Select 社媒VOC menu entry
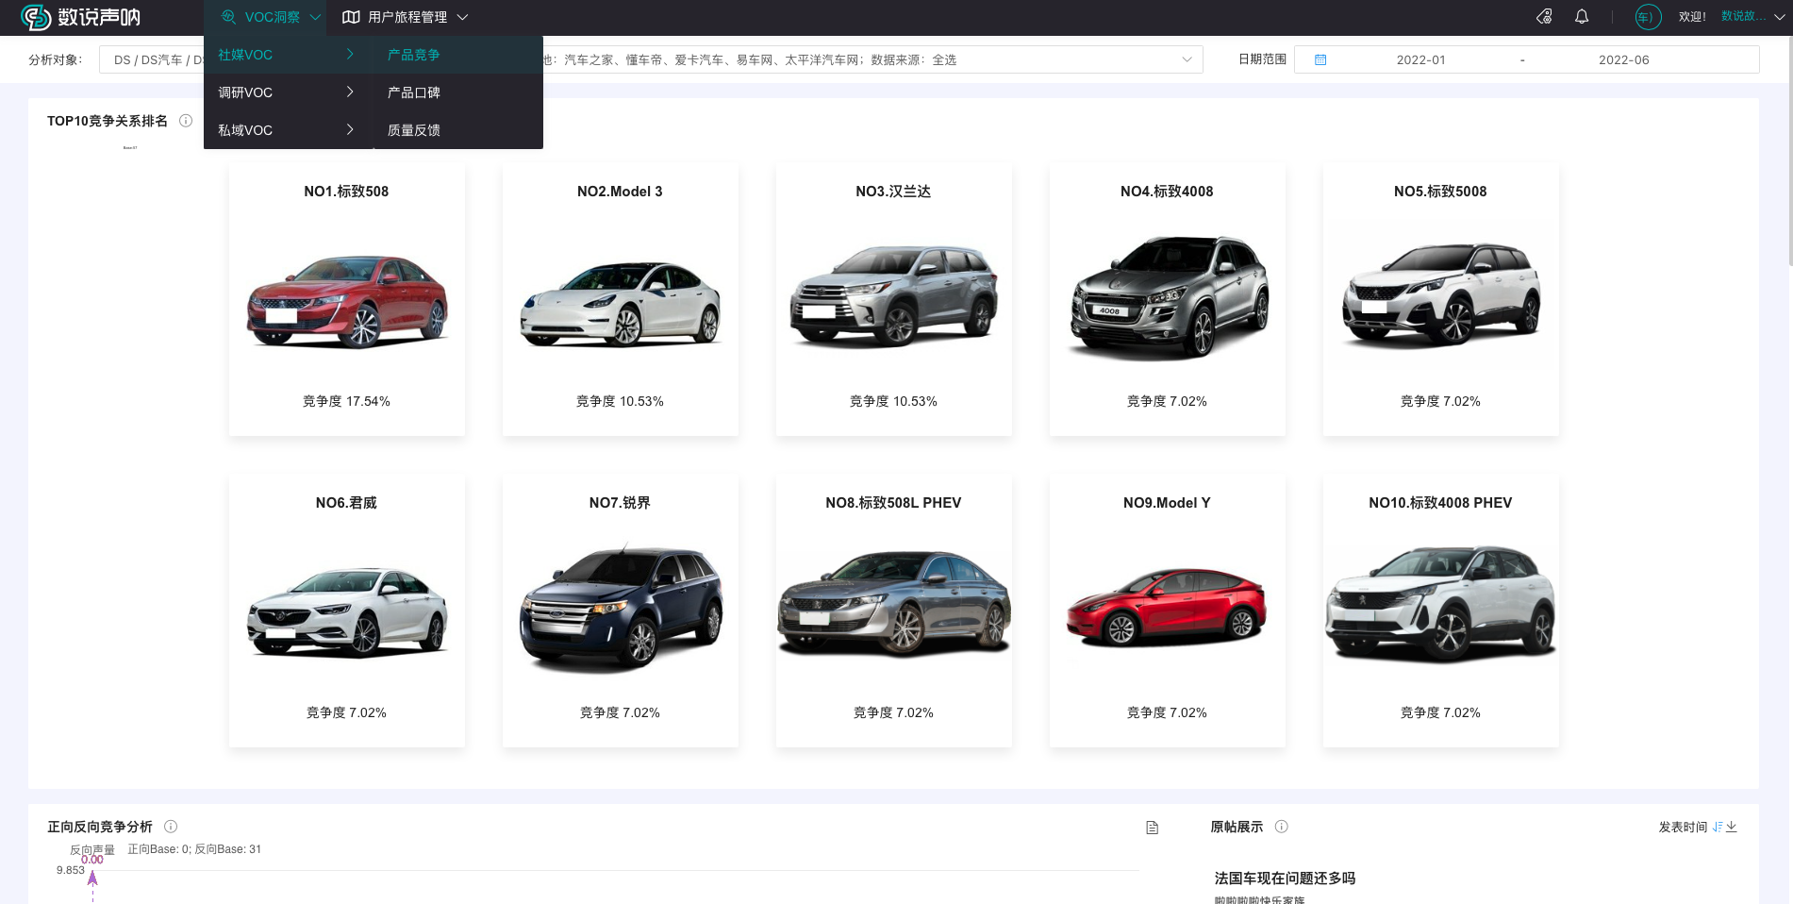 [x=289, y=55]
